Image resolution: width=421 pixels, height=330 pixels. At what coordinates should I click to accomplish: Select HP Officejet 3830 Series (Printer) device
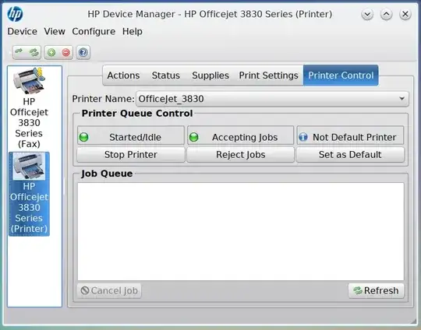coord(29,194)
